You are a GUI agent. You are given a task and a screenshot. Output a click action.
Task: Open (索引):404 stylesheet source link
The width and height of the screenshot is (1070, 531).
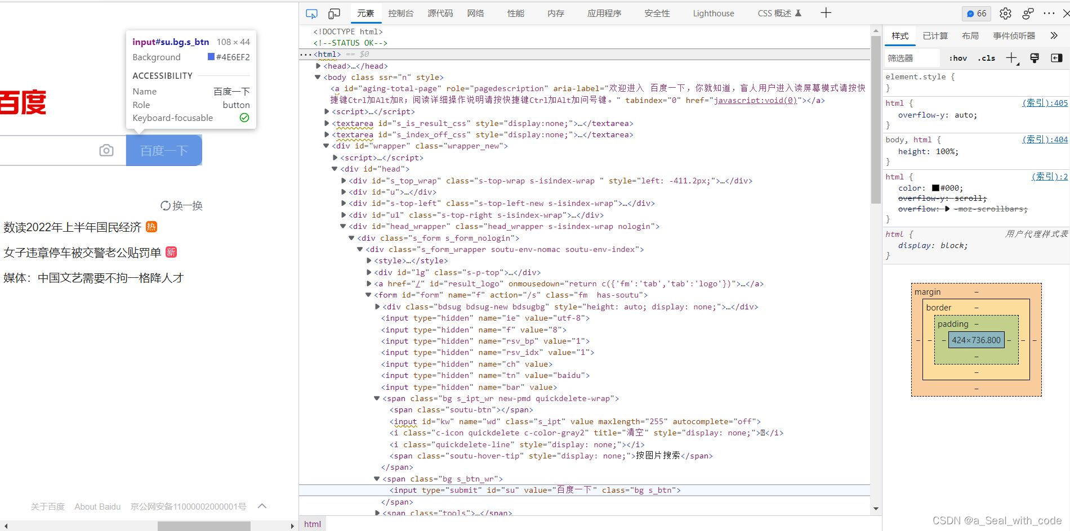tap(1045, 139)
